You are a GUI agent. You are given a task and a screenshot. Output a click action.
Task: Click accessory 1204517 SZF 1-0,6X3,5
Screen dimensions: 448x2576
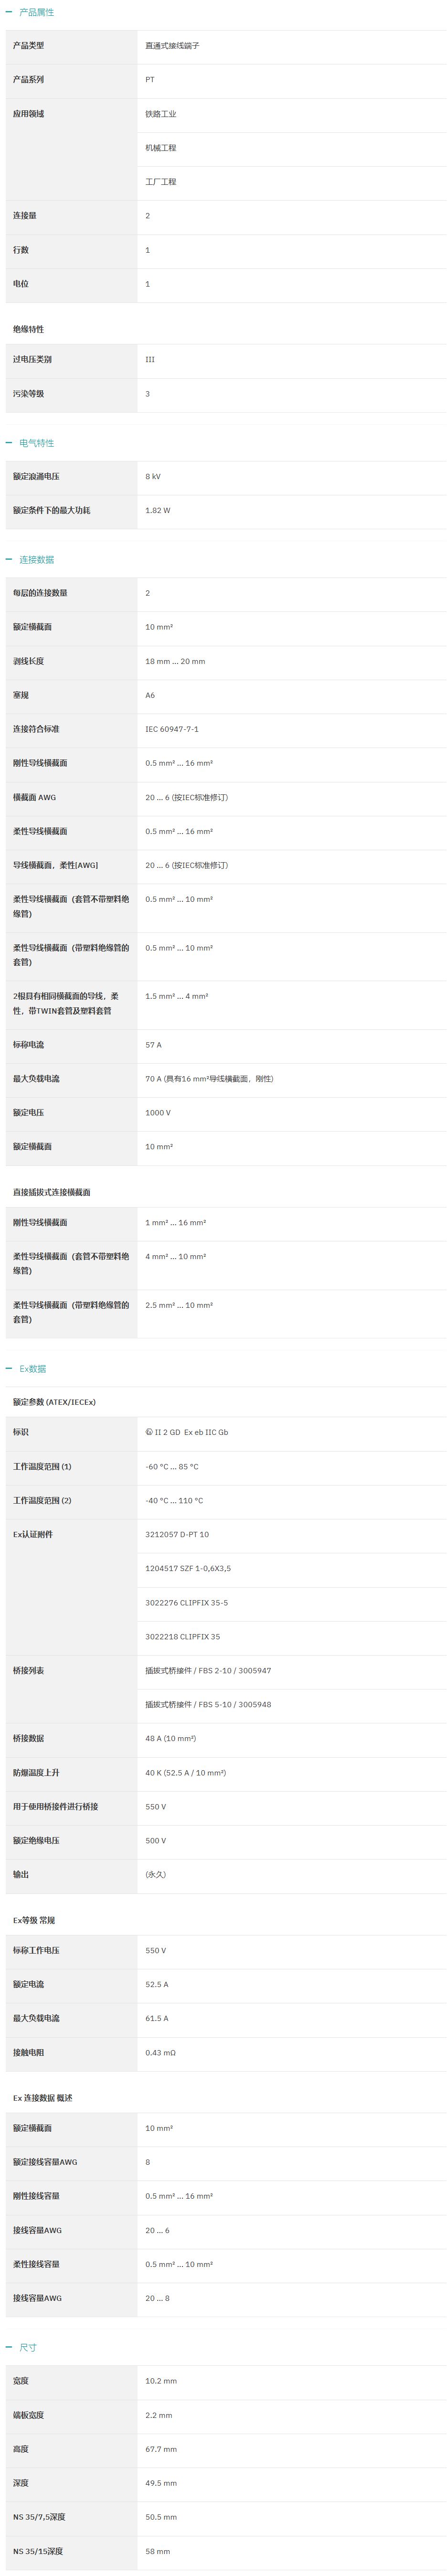[188, 1569]
